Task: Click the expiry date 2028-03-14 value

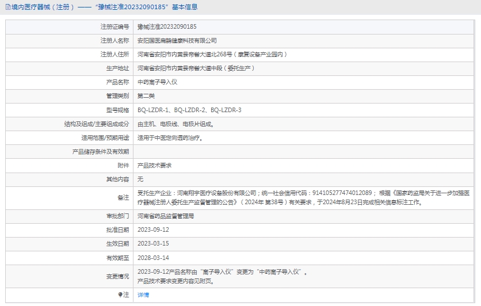Action: (x=153, y=258)
